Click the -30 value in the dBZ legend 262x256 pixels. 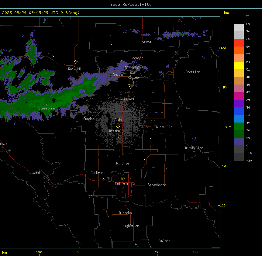point(249,161)
